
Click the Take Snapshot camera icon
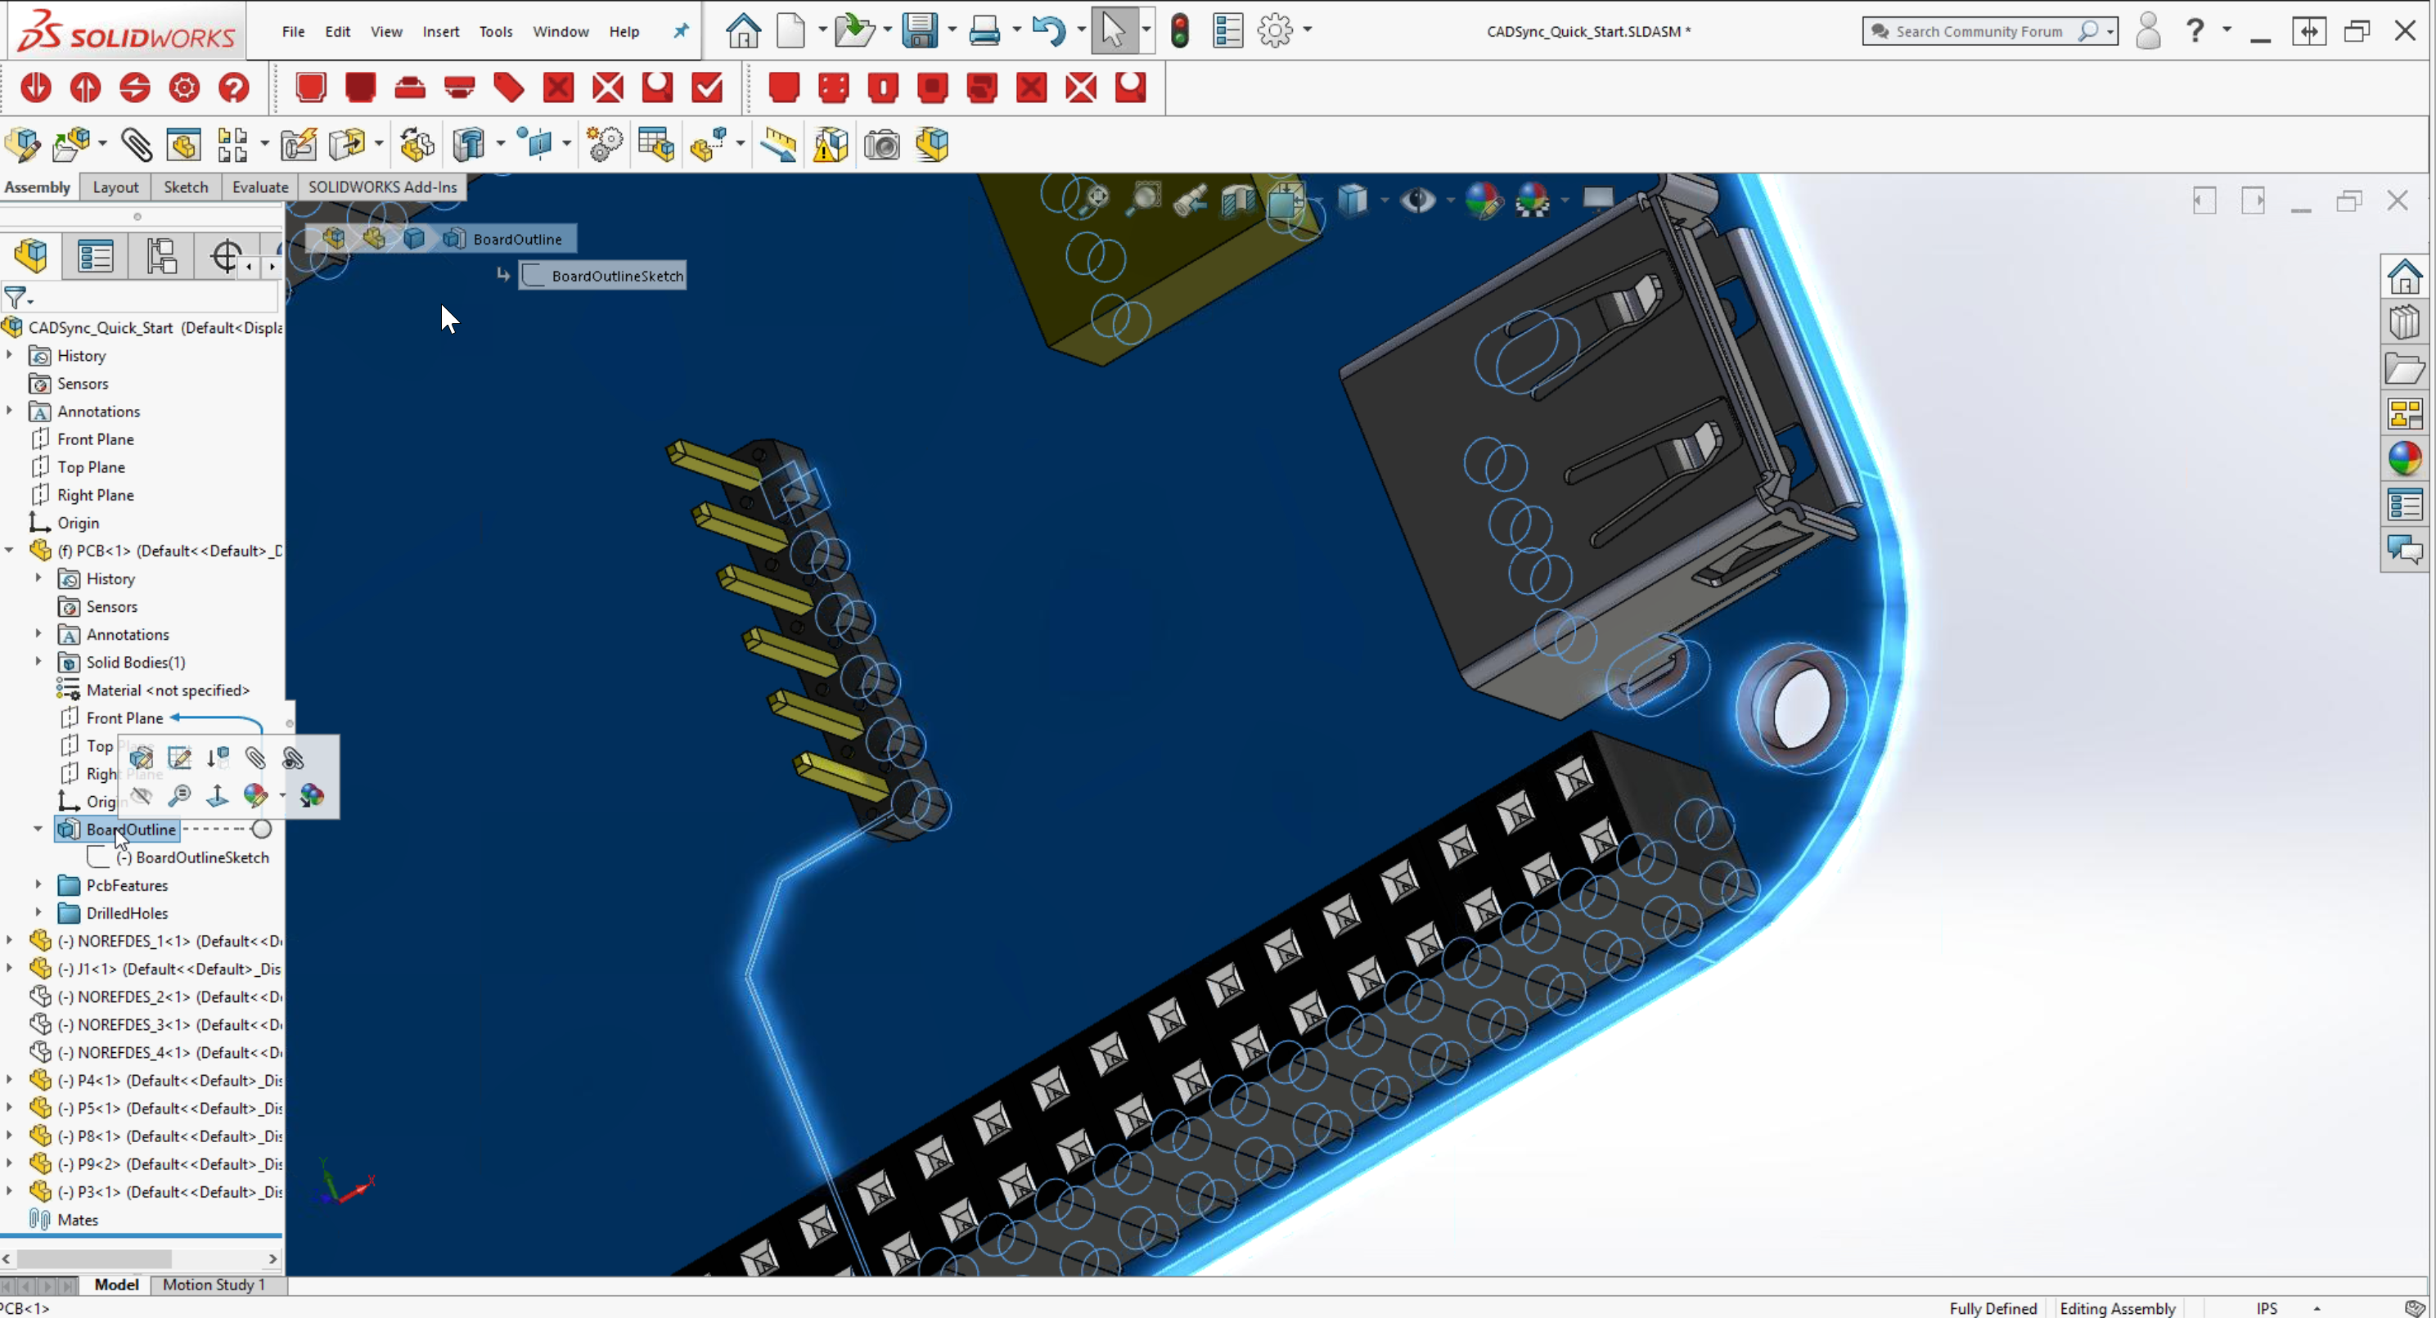pyautogui.click(x=881, y=146)
